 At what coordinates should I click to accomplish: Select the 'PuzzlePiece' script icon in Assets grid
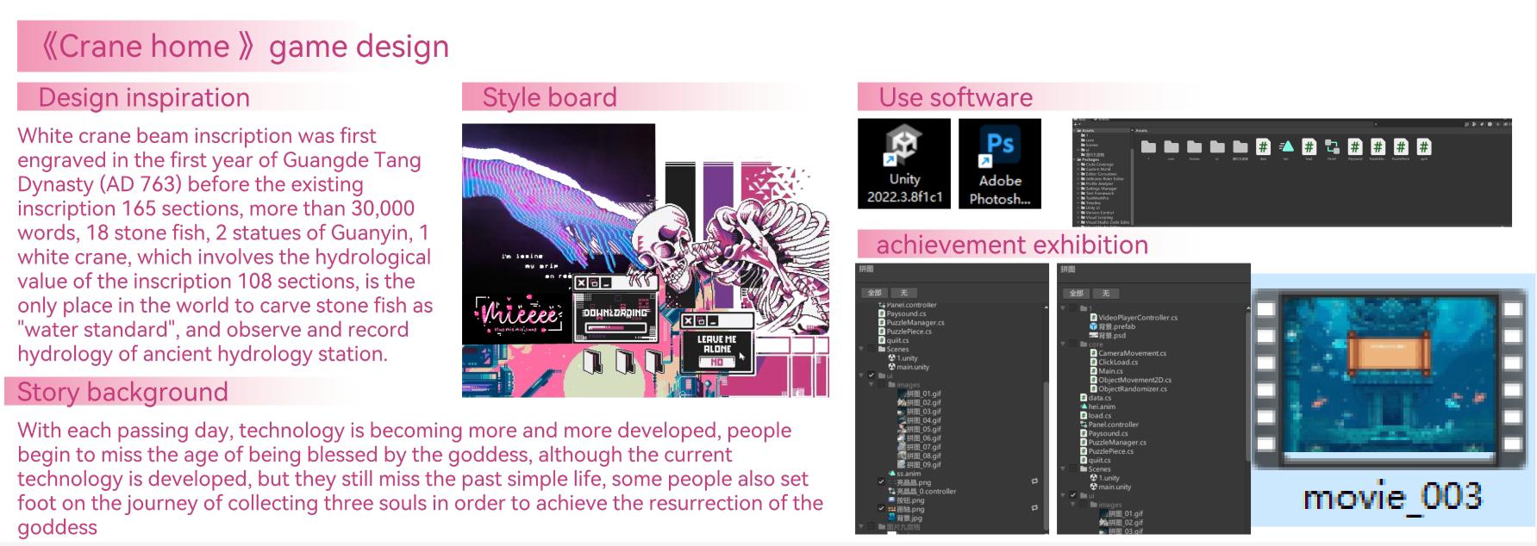click(x=1401, y=146)
